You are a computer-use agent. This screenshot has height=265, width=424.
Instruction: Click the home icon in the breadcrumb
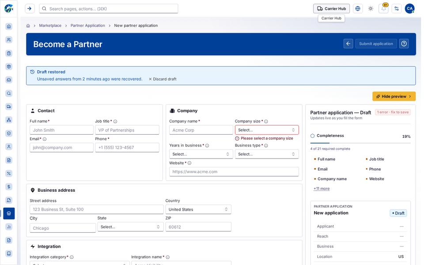pos(28,26)
